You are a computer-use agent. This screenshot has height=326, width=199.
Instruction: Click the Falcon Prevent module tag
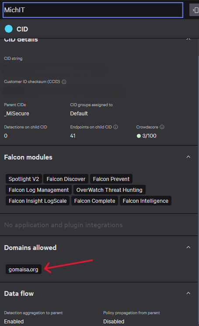(x=111, y=179)
